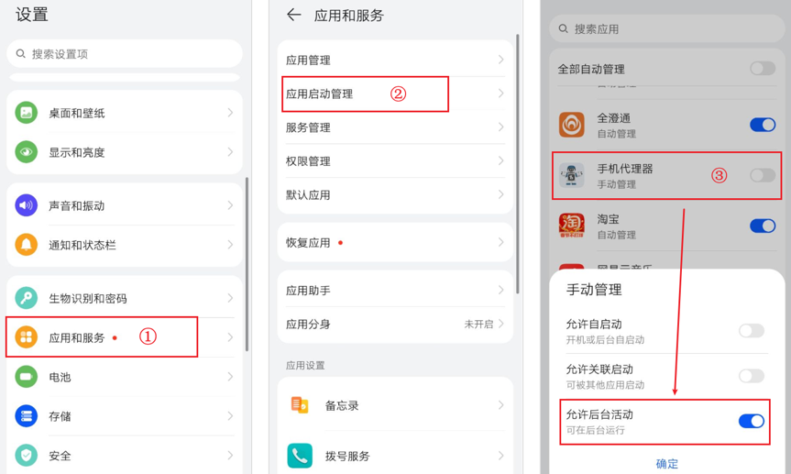Go back using the arrow beside 应用和服务

point(293,15)
